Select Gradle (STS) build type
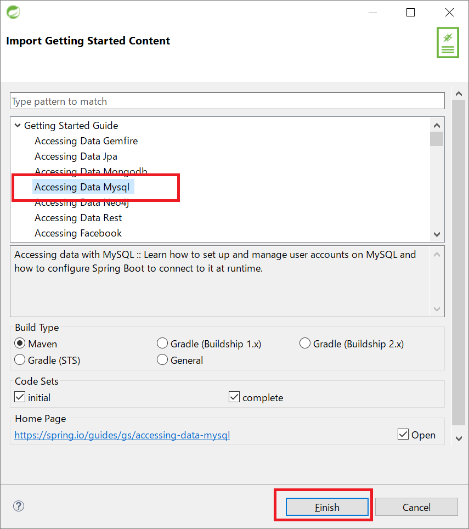This screenshot has width=469, height=529. (20, 361)
